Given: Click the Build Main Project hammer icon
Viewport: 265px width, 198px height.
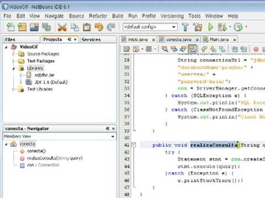Looking at the screenshot, I should click(x=185, y=27).
